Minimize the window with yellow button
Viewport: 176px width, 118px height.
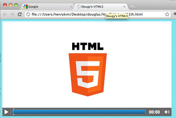tap(11, 5)
